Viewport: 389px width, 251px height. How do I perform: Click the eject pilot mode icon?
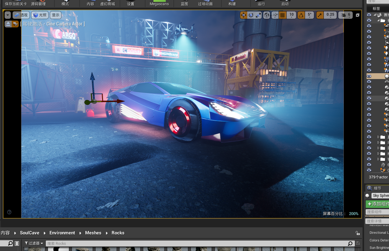click(8, 24)
